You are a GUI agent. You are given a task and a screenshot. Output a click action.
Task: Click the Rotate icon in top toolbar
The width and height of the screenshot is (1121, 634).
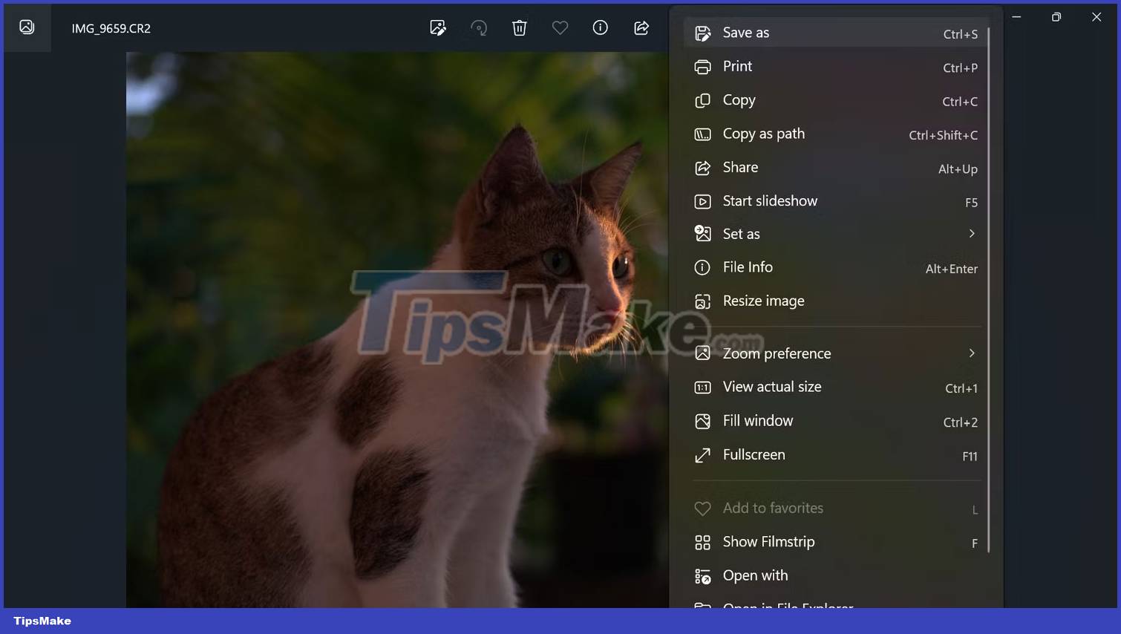coord(479,28)
